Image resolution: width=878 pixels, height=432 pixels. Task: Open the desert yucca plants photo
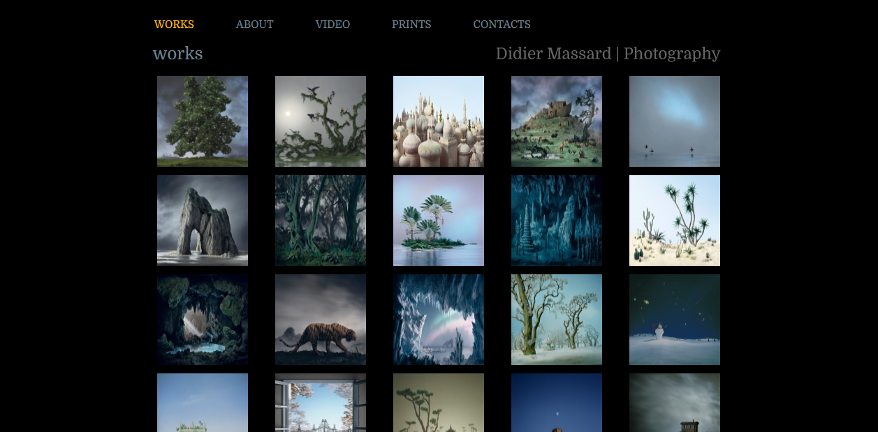(x=675, y=221)
